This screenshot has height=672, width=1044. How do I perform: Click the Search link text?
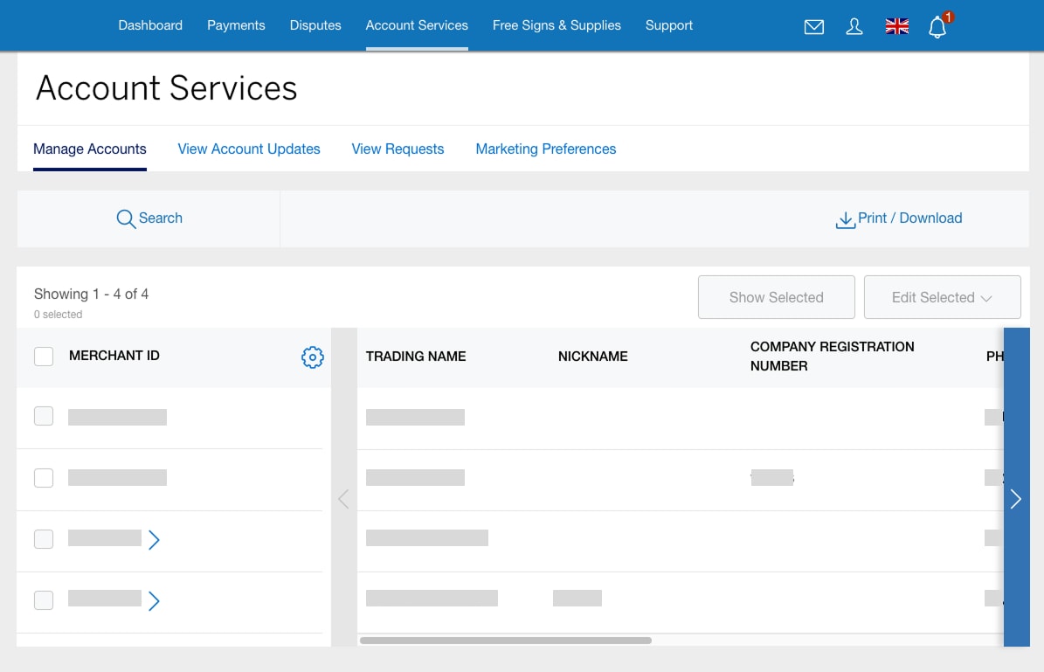[161, 218]
